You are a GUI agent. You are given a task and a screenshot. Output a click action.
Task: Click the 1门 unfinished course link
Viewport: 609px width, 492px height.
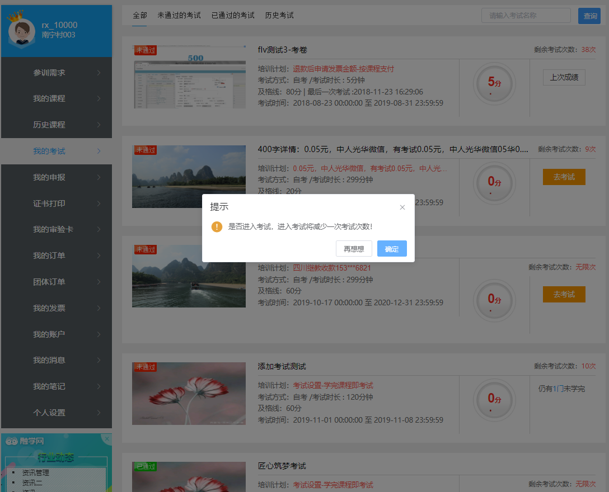[558, 389]
